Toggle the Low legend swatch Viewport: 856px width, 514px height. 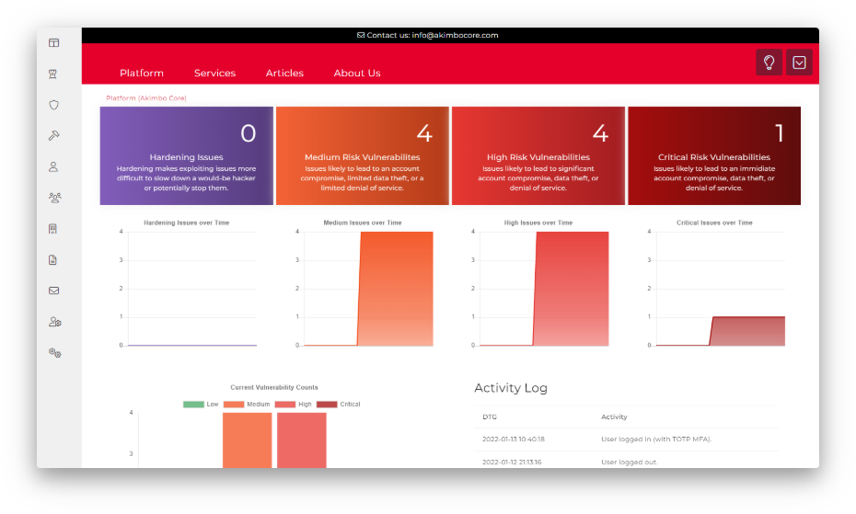pyautogui.click(x=193, y=405)
